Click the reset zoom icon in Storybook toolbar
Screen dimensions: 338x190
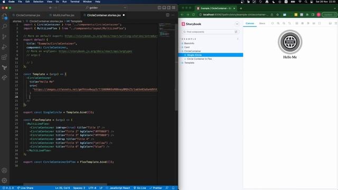pyautogui.click(x=289, y=23)
